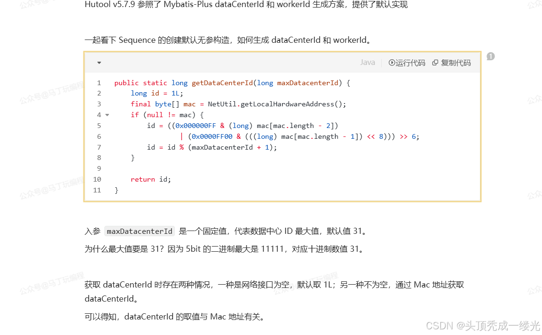This screenshot has height=335, width=542.
Task: Click 'long id = 1L;' on line 2
Action: (157, 94)
